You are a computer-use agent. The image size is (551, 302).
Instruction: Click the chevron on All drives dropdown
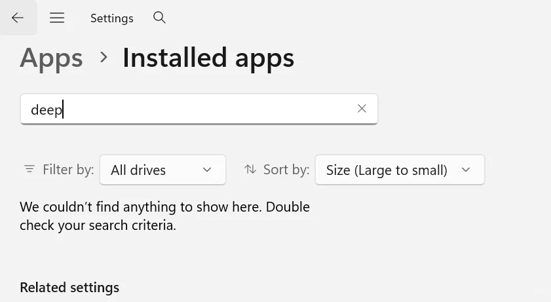pyautogui.click(x=207, y=170)
